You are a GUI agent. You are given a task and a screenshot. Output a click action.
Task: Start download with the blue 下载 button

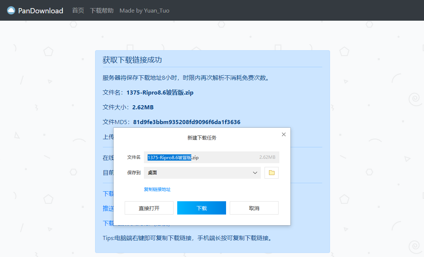tap(201, 208)
